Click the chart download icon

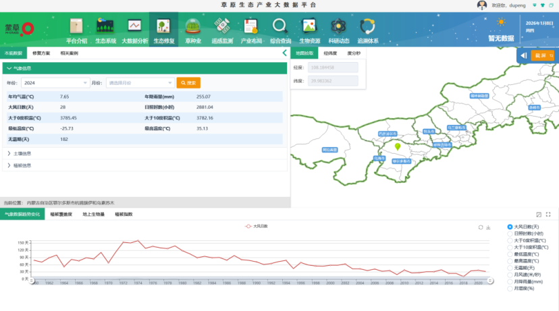point(487,227)
